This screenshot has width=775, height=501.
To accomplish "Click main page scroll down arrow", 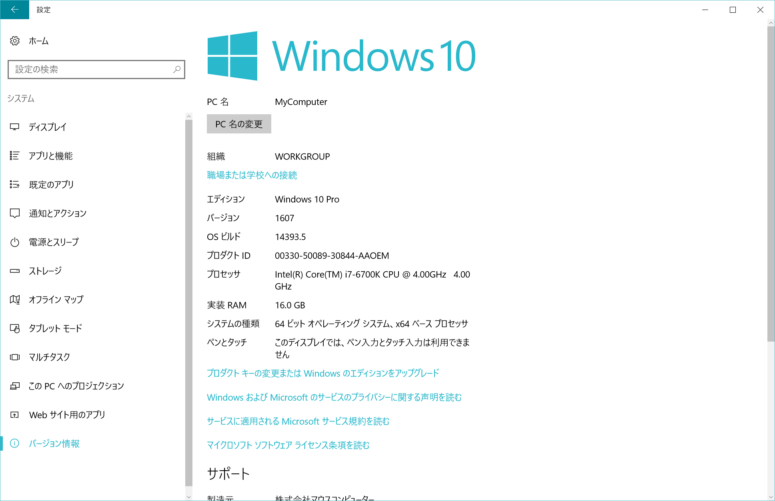I will [x=771, y=497].
